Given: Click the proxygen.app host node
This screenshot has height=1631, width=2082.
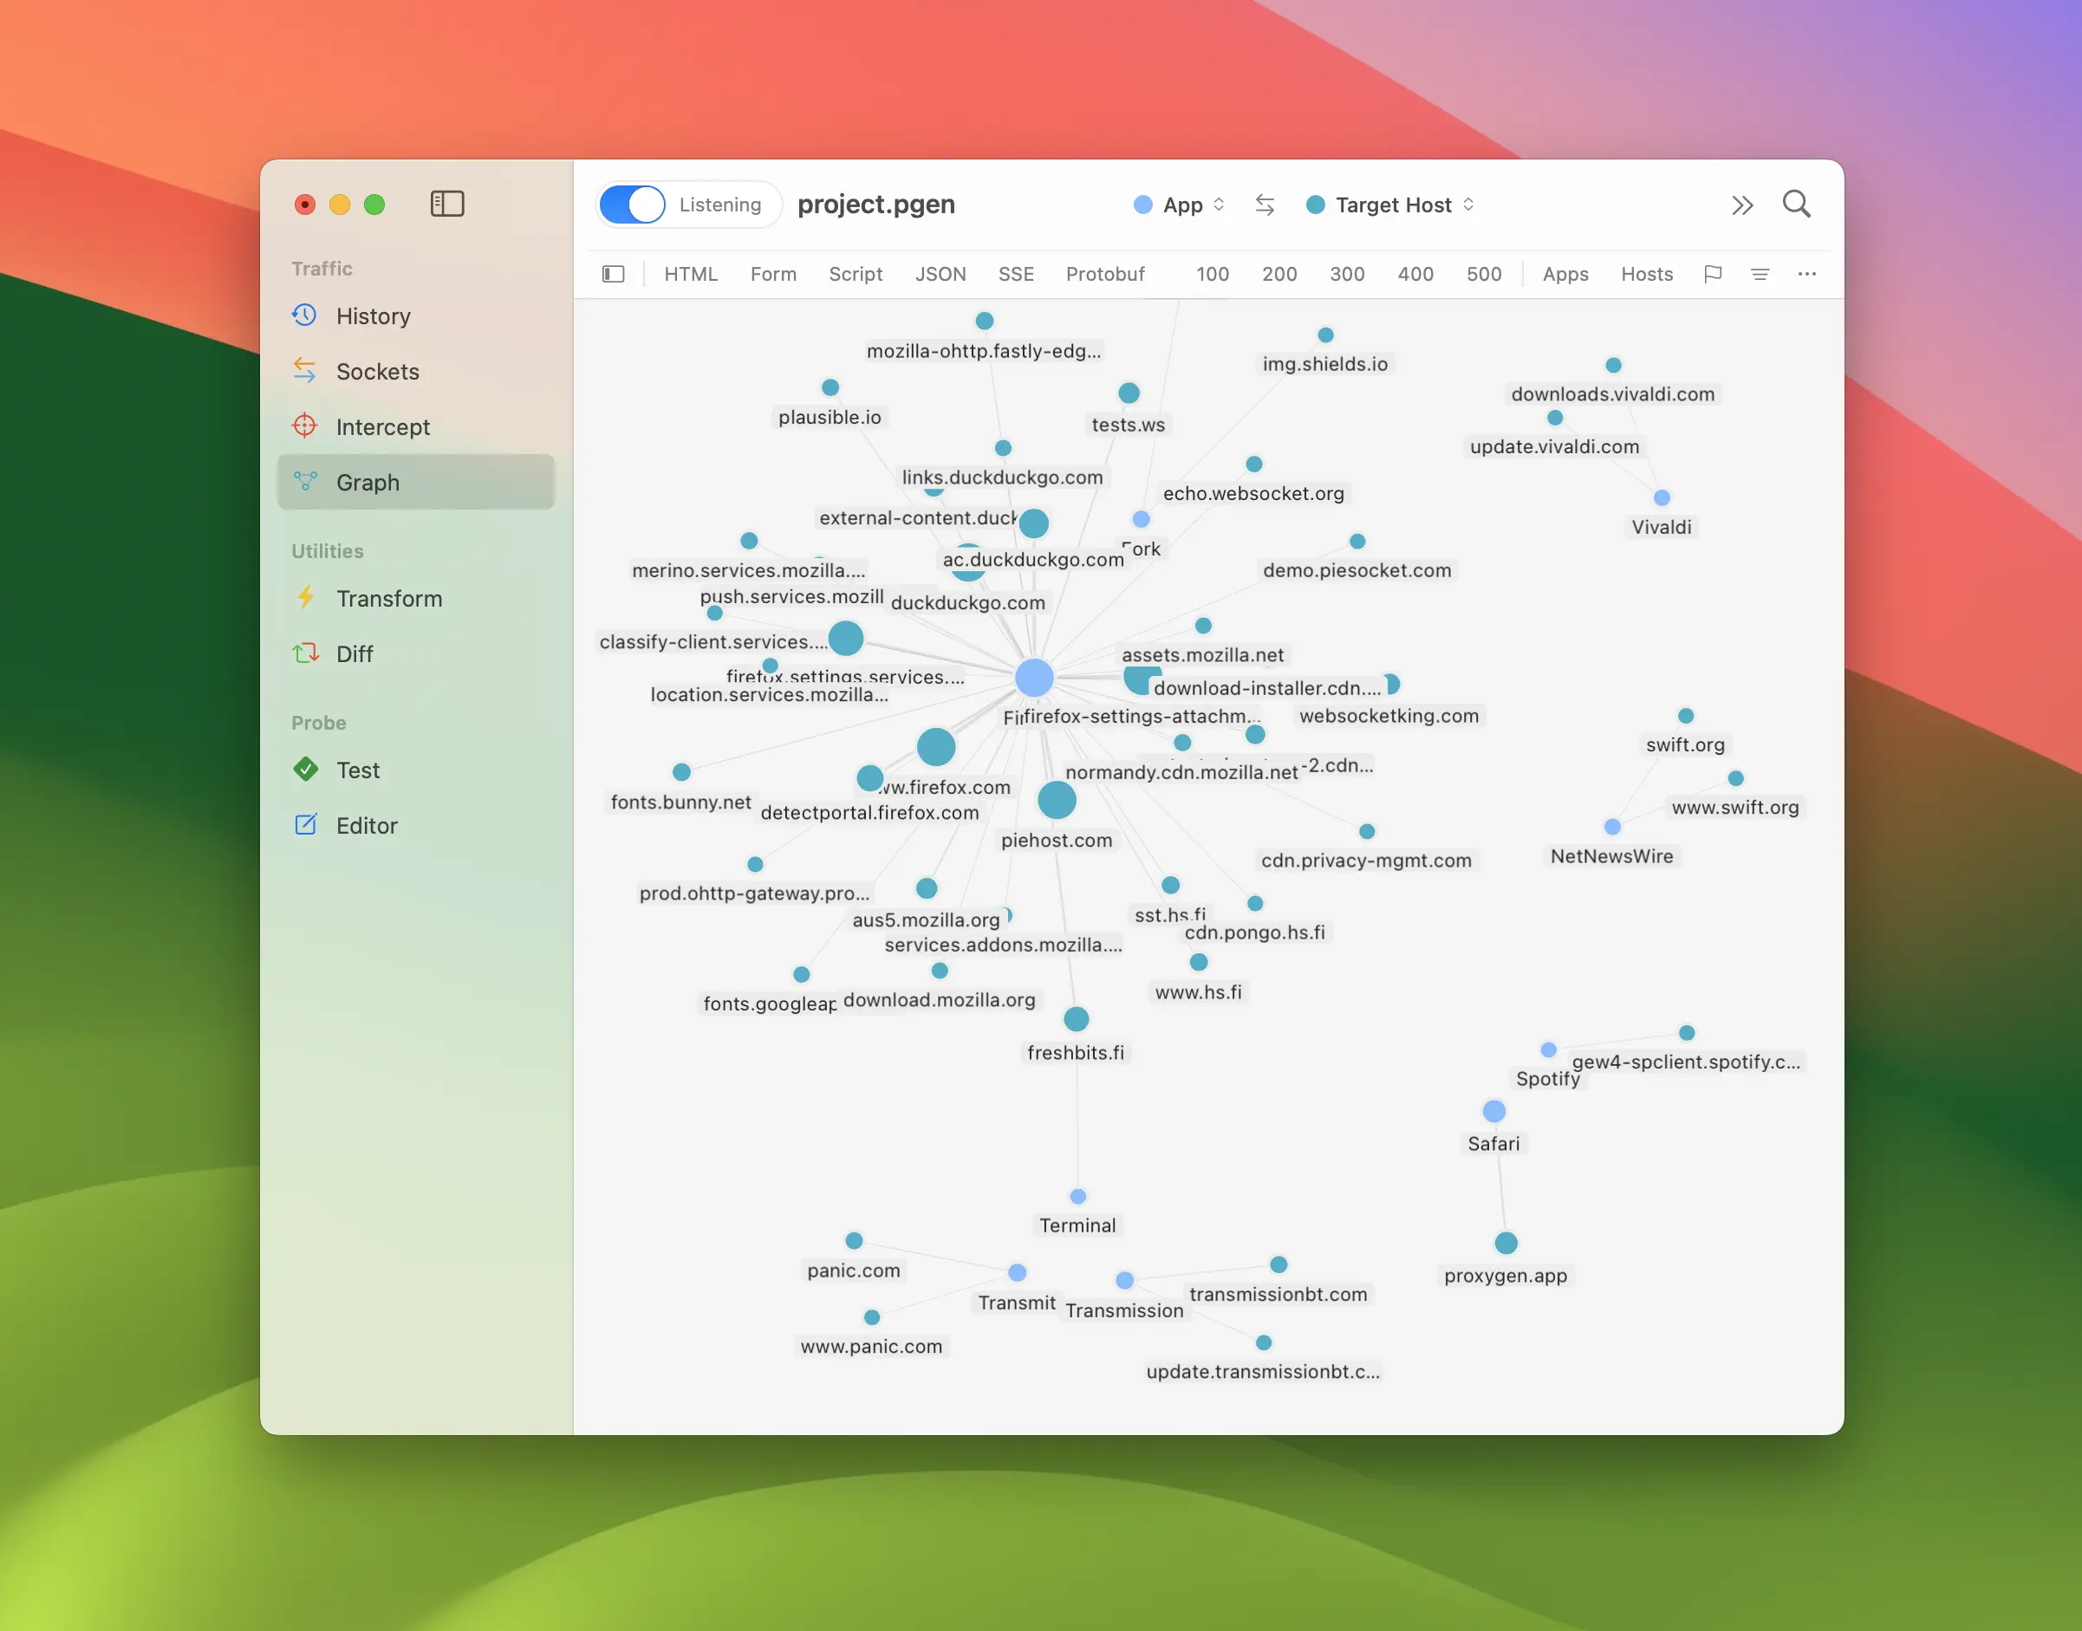Looking at the screenshot, I should (1506, 1243).
